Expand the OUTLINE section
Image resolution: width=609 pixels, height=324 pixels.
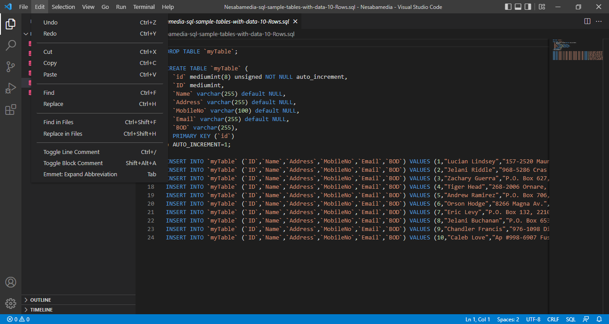[41, 300]
